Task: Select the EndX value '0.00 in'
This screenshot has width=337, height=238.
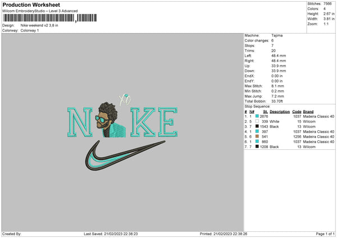Action: (x=277, y=76)
